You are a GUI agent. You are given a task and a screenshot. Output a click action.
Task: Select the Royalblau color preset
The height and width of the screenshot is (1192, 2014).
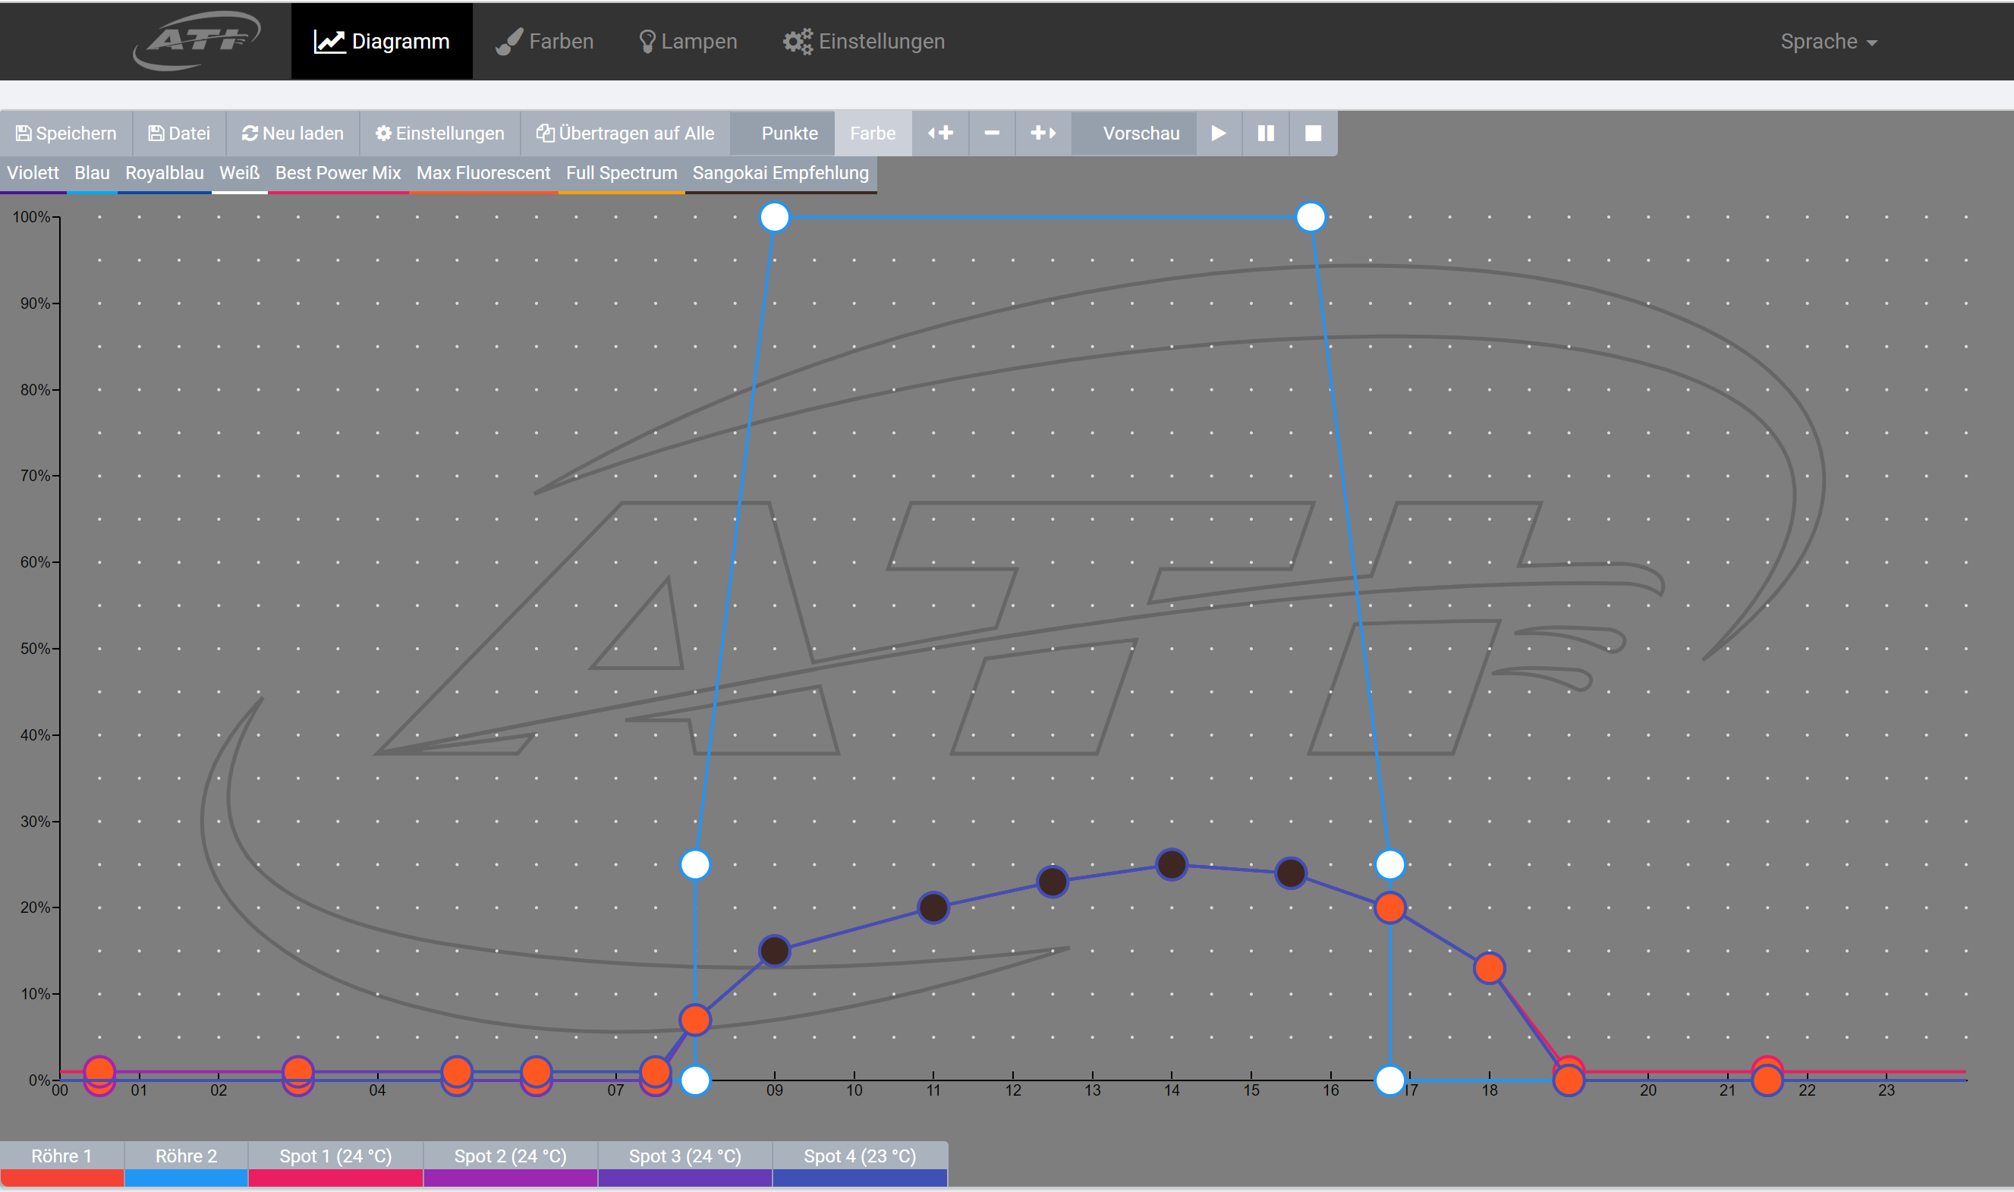[x=164, y=174]
